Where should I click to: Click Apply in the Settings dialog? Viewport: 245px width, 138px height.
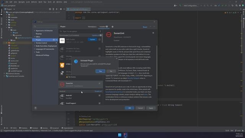point(151,108)
